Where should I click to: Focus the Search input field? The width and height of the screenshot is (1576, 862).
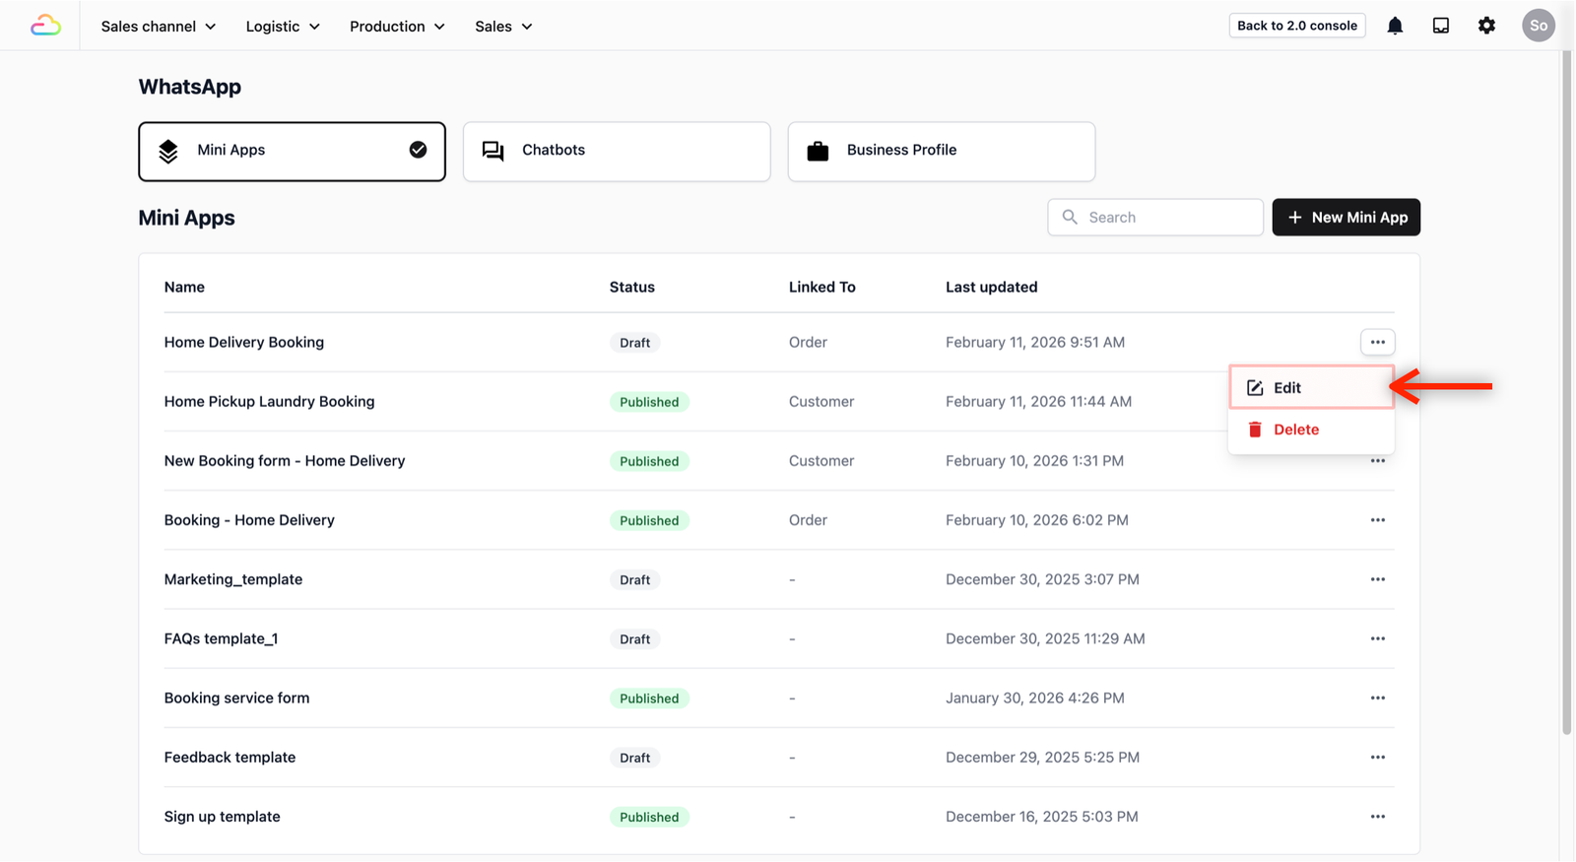tap(1155, 217)
